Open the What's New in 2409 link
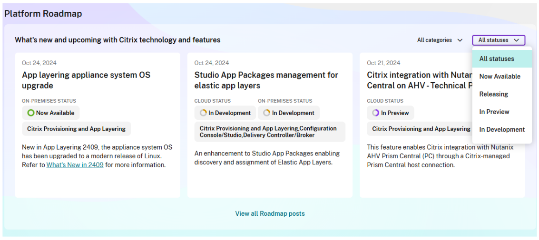This screenshot has width=539, height=240. point(75,165)
